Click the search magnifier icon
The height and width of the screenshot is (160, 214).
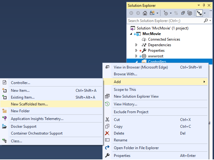pyautogui.click(x=206, y=21)
